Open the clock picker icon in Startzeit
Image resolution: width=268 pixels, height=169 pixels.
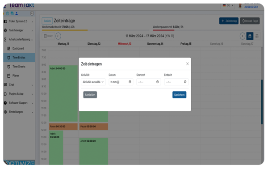coord(157,82)
